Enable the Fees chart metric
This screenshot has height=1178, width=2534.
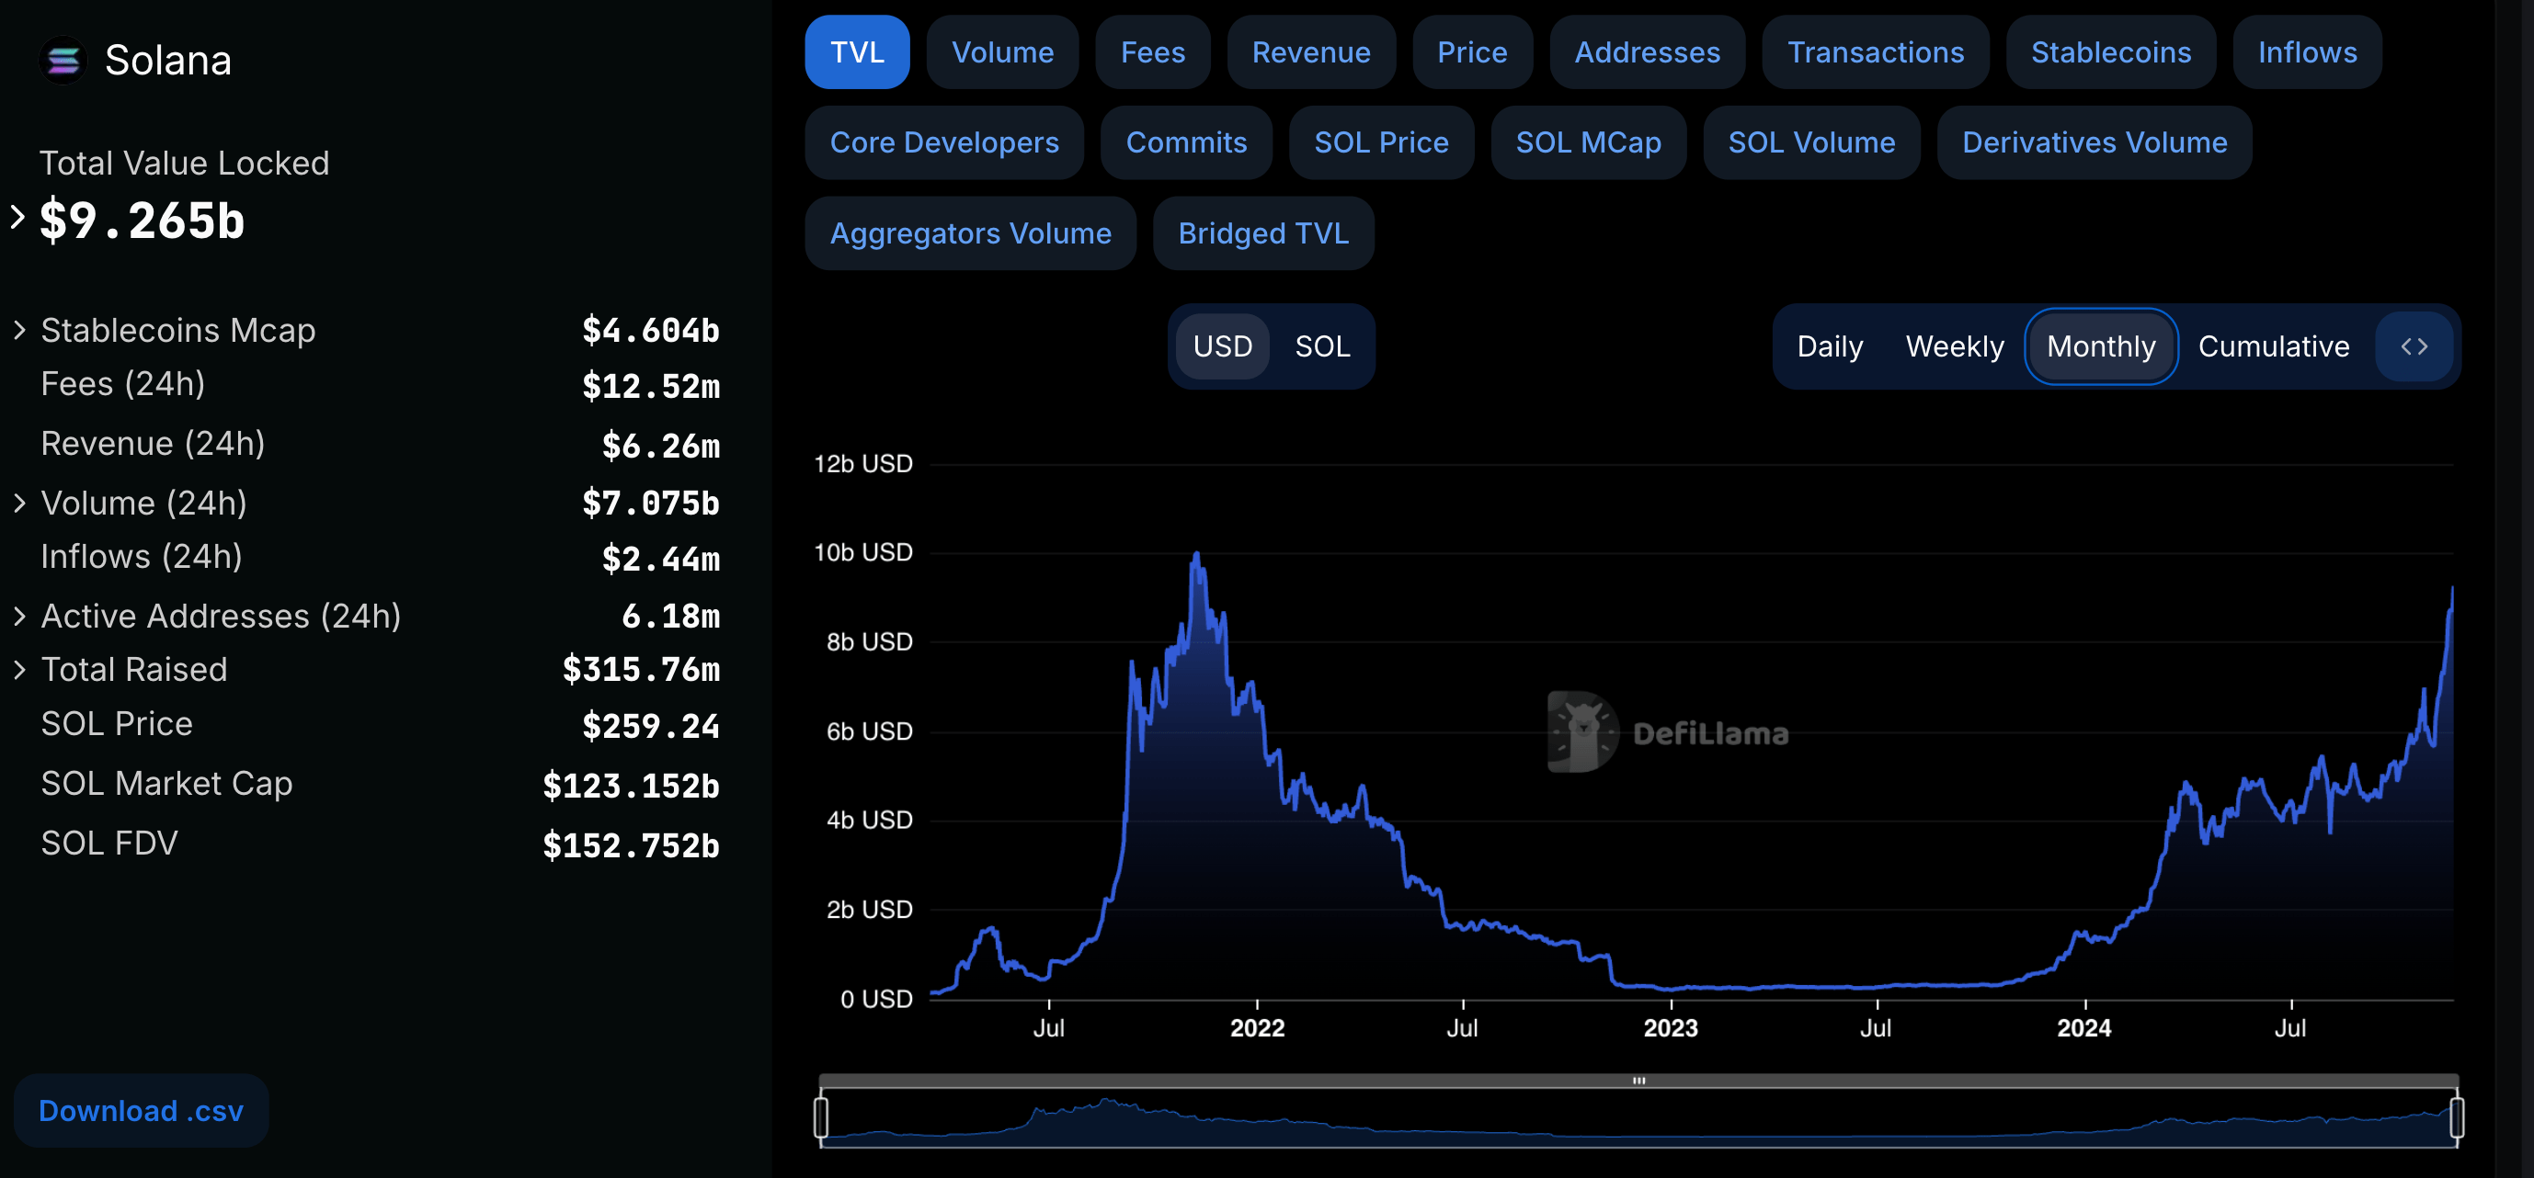[1152, 52]
